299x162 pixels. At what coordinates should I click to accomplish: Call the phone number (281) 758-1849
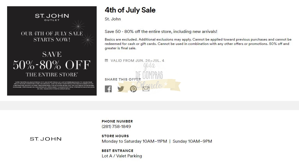click(116, 127)
